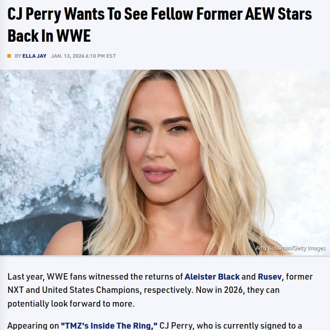
Task: Open the "TMZ's Inside The Ring" link
Action: point(109,325)
